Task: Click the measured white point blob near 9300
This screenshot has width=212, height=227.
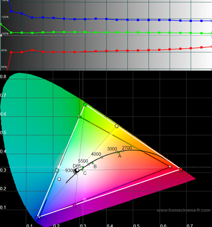Action: 76,171
